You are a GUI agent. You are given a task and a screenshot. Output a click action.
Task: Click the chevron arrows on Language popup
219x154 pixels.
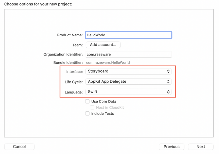(x=168, y=91)
